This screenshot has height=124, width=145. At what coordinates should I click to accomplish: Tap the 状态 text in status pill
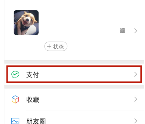[x=58, y=47]
